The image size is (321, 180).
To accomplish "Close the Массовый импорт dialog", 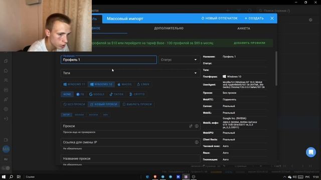I will [272, 18].
